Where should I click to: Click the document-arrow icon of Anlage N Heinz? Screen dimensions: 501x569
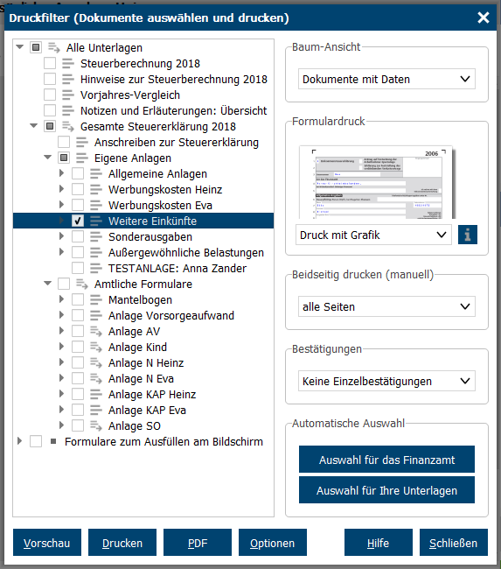(x=96, y=362)
